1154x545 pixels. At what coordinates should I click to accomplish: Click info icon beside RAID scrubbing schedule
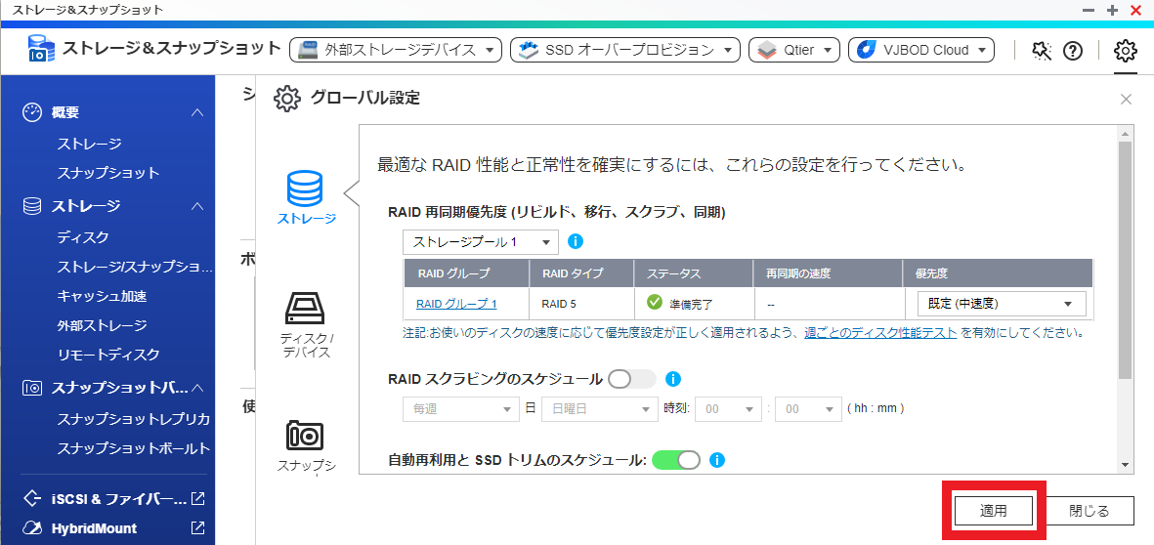point(672,379)
